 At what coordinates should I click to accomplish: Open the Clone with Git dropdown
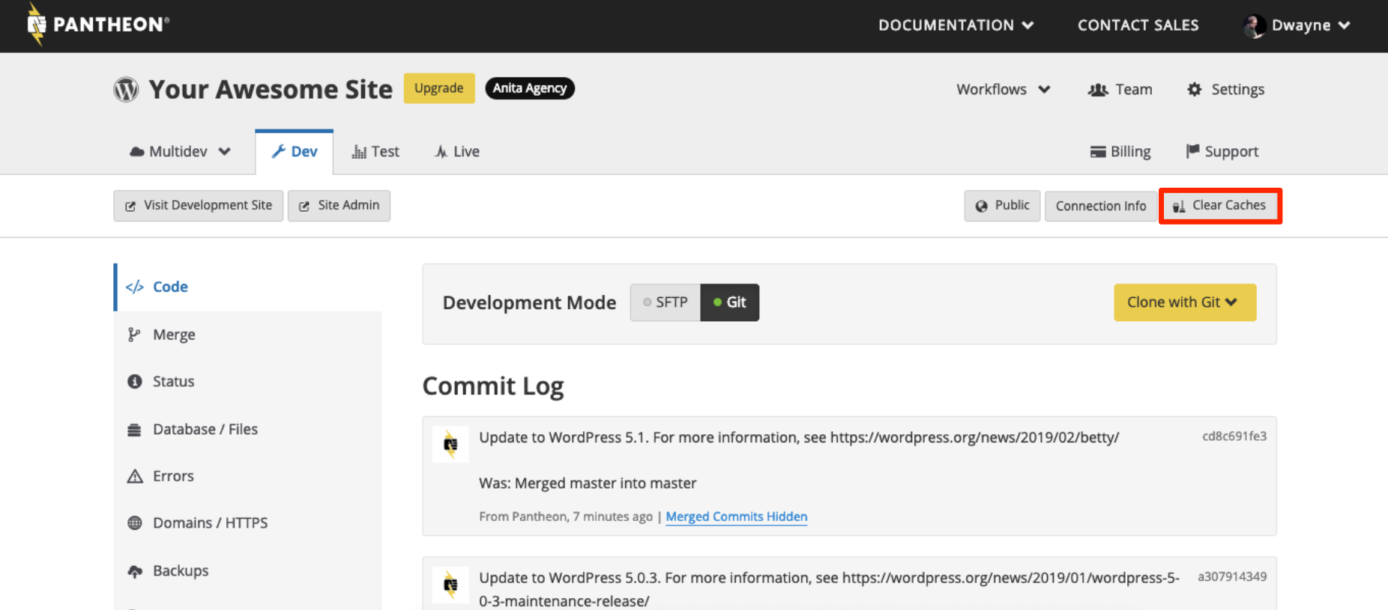pyautogui.click(x=1184, y=302)
